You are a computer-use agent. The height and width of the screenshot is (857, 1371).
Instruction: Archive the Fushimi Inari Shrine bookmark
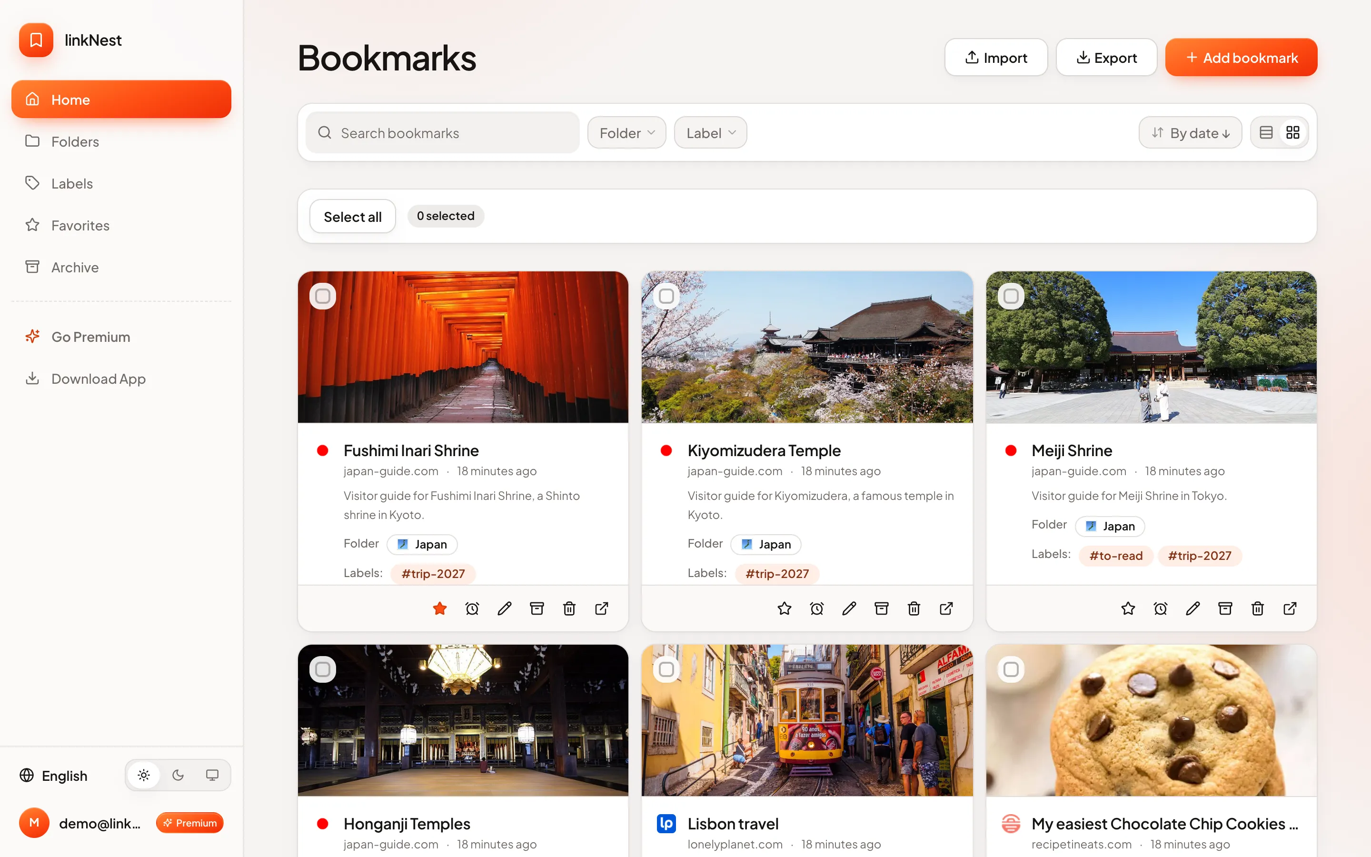pyautogui.click(x=536, y=608)
